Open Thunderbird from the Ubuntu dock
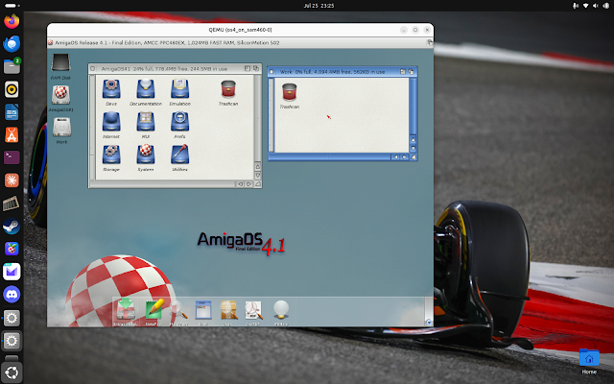Image resolution: width=614 pixels, height=384 pixels. click(12, 43)
